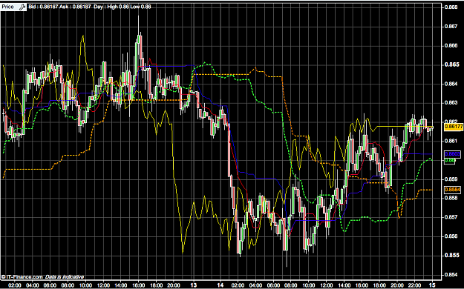The width and height of the screenshot is (464, 289).
Task: Click the 0.868 price axis label
Action: [x=451, y=7]
